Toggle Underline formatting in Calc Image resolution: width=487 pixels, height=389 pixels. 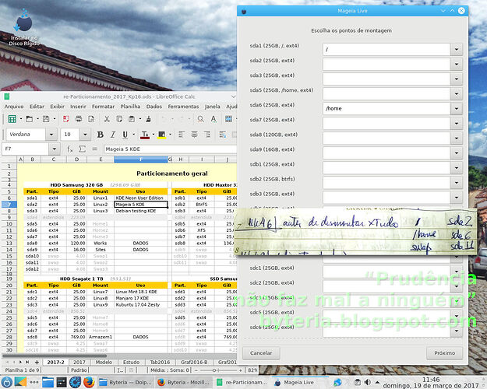[125, 135]
